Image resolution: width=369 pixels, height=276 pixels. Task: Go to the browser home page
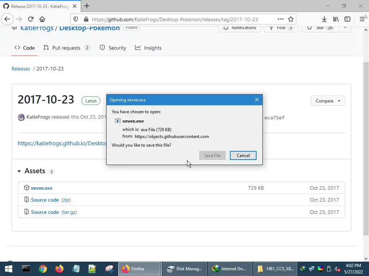(42, 19)
